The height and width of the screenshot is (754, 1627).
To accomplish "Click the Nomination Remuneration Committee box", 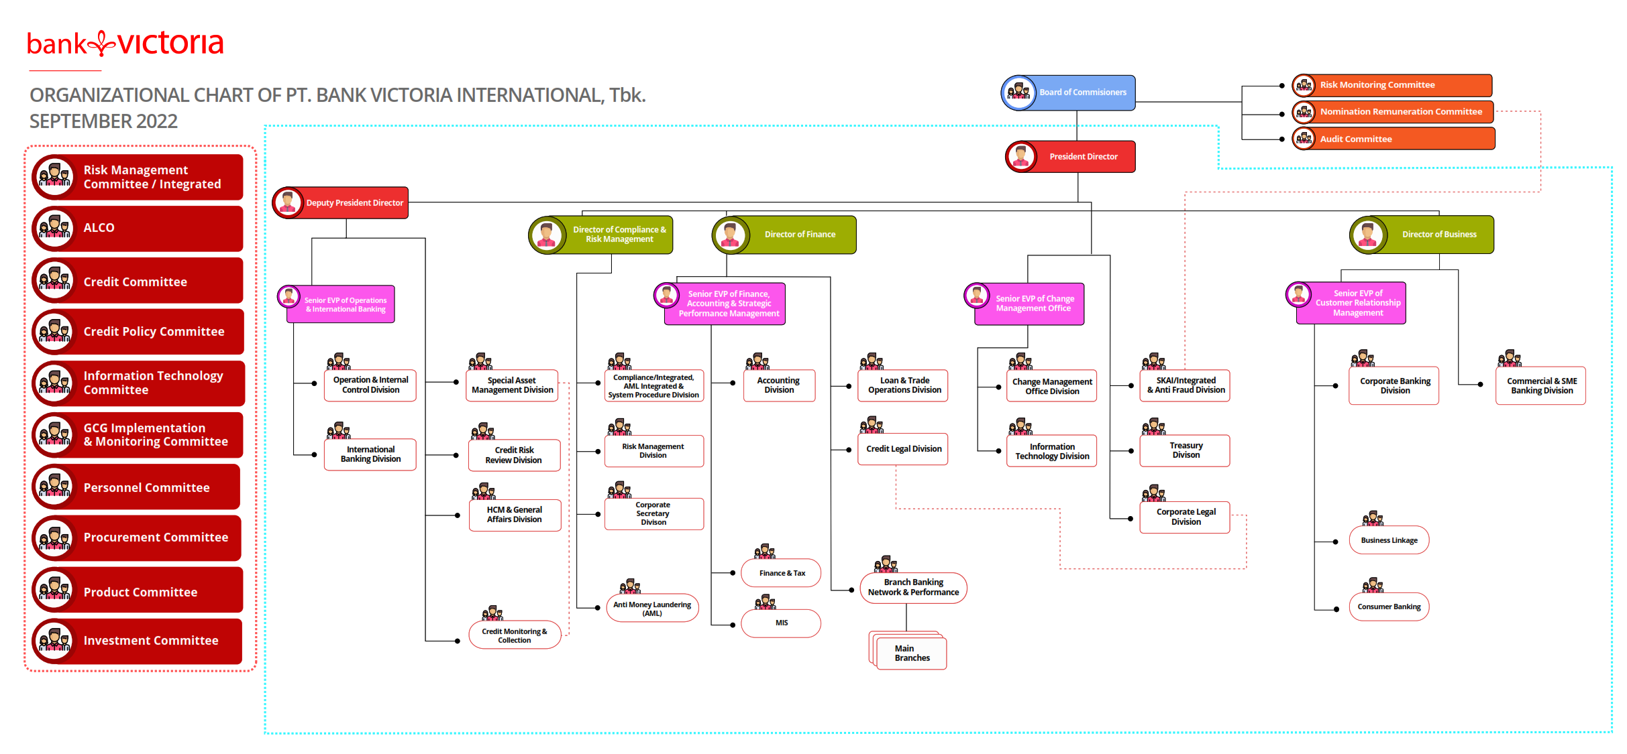I will 1393,112.
